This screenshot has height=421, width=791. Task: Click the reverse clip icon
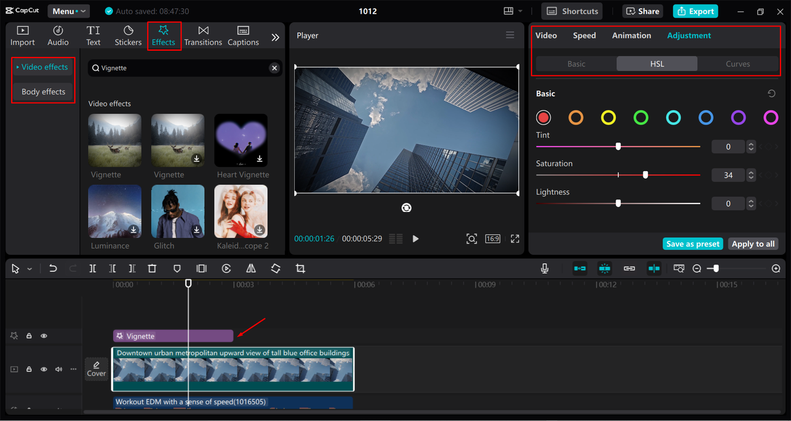(226, 268)
